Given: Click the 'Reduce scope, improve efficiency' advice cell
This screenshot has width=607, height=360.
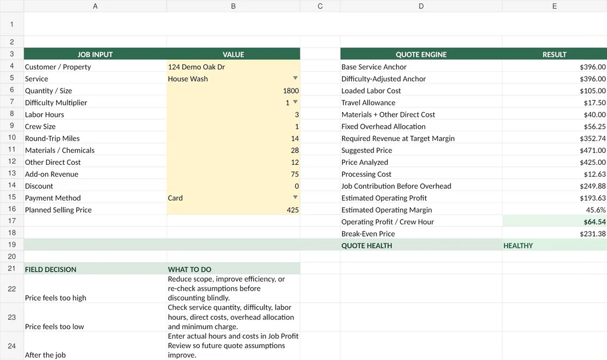Looking at the screenshot, I should (x=234, y=289).
